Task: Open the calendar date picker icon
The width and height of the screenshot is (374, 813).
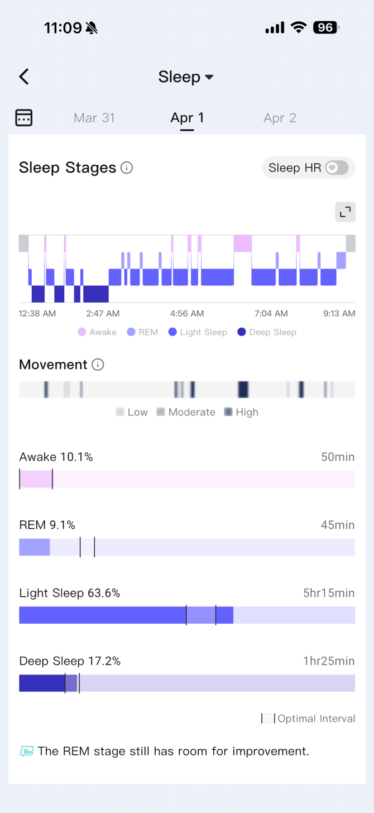Action: coord(23,118)
